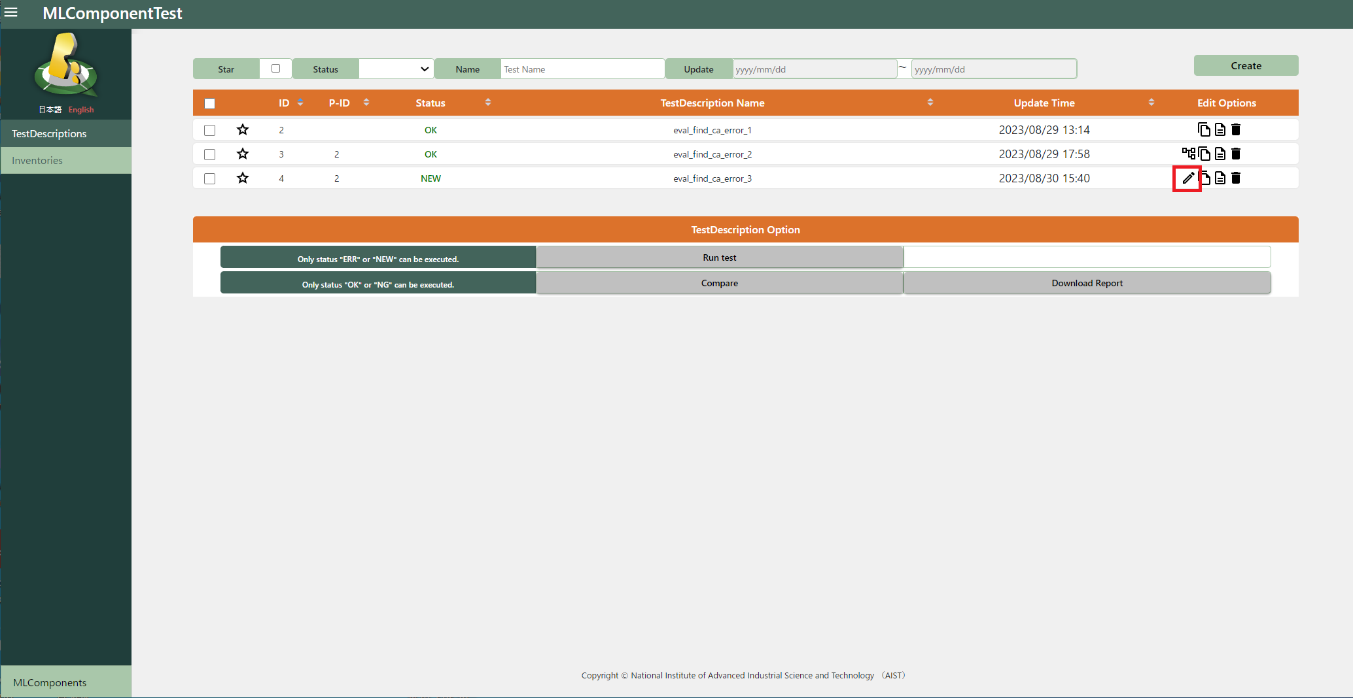Delete eval_find_ca_error_1 using the trash icon
The image size is (1353, 698).
[x=1236, y=129]
